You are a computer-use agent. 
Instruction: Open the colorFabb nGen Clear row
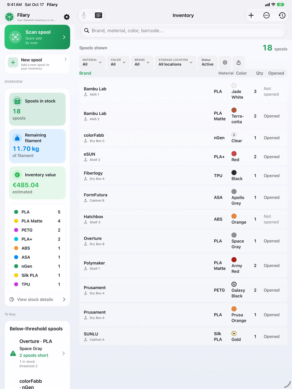[183, 138]
